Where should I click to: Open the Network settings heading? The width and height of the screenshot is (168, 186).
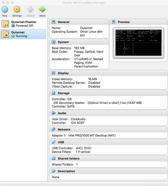coord(64,130)
